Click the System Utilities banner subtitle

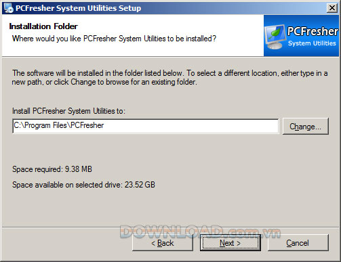click(312, 43)
